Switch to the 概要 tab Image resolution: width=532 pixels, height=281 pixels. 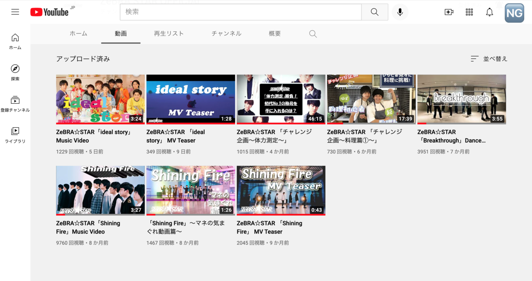pyautogui.click(x=275, y=34)
